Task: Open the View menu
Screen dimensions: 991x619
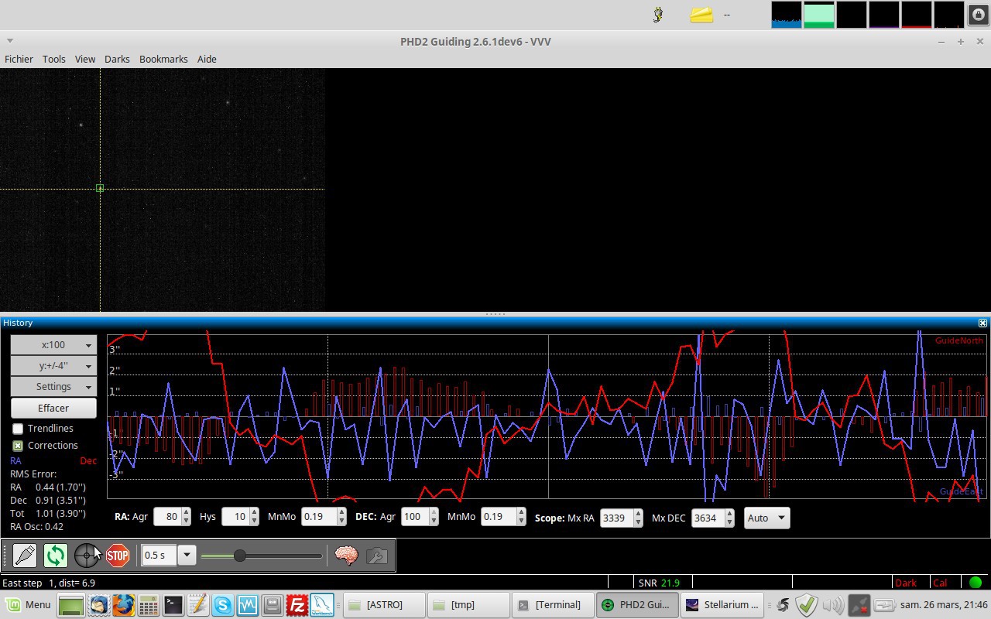Action: (x=85, y=59)
